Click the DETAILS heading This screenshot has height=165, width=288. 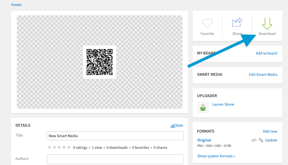coord(23,125)
